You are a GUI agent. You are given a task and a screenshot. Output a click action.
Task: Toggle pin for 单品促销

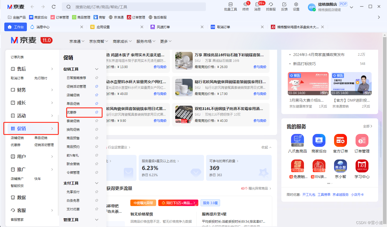(x=97, y=104)
